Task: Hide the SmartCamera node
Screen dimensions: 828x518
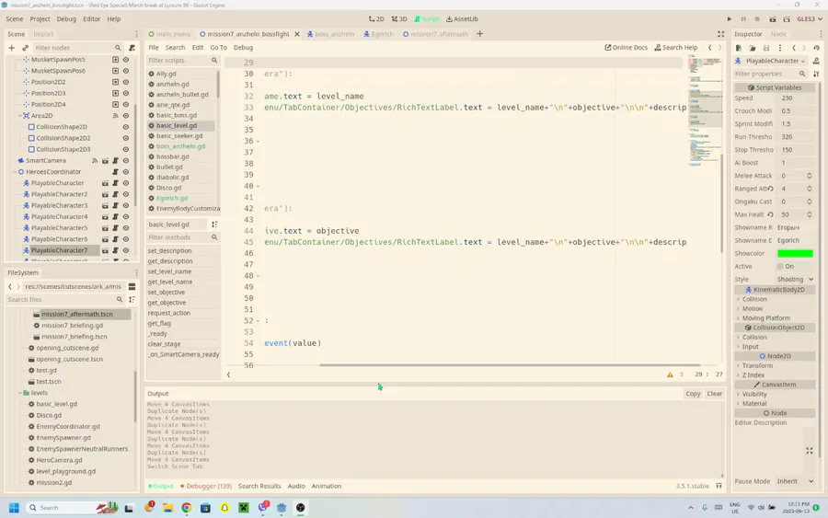Action: (x=126, y=160)
